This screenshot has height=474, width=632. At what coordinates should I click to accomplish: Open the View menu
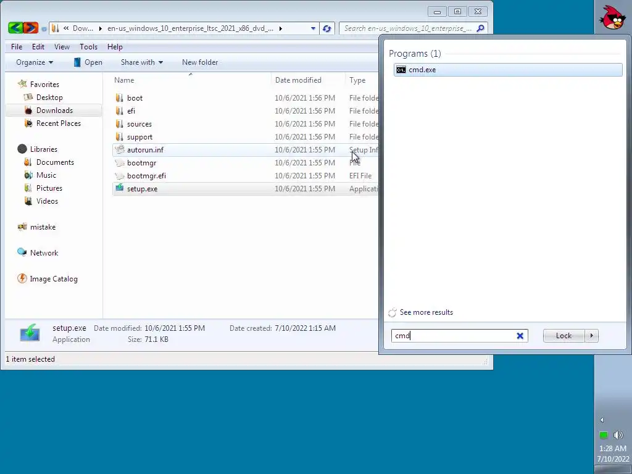62,47
